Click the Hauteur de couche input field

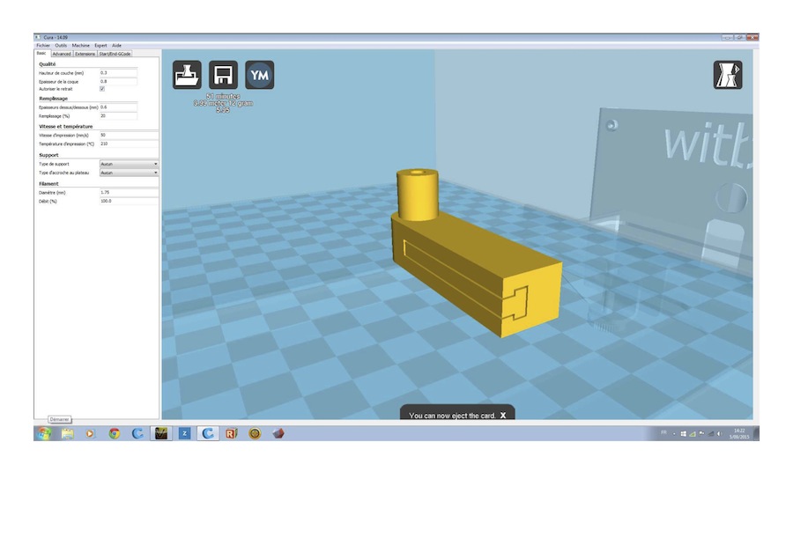[x=118, y=72]
